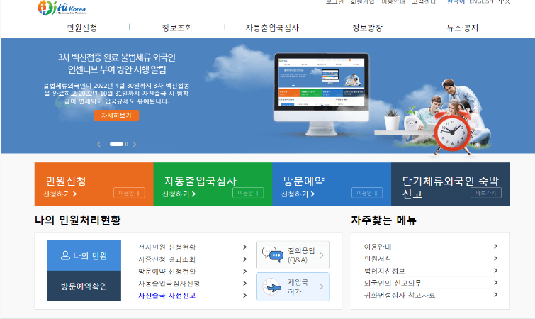Click the person icon in 나의 민원
The image size is (535, 319).
[65, 255]
